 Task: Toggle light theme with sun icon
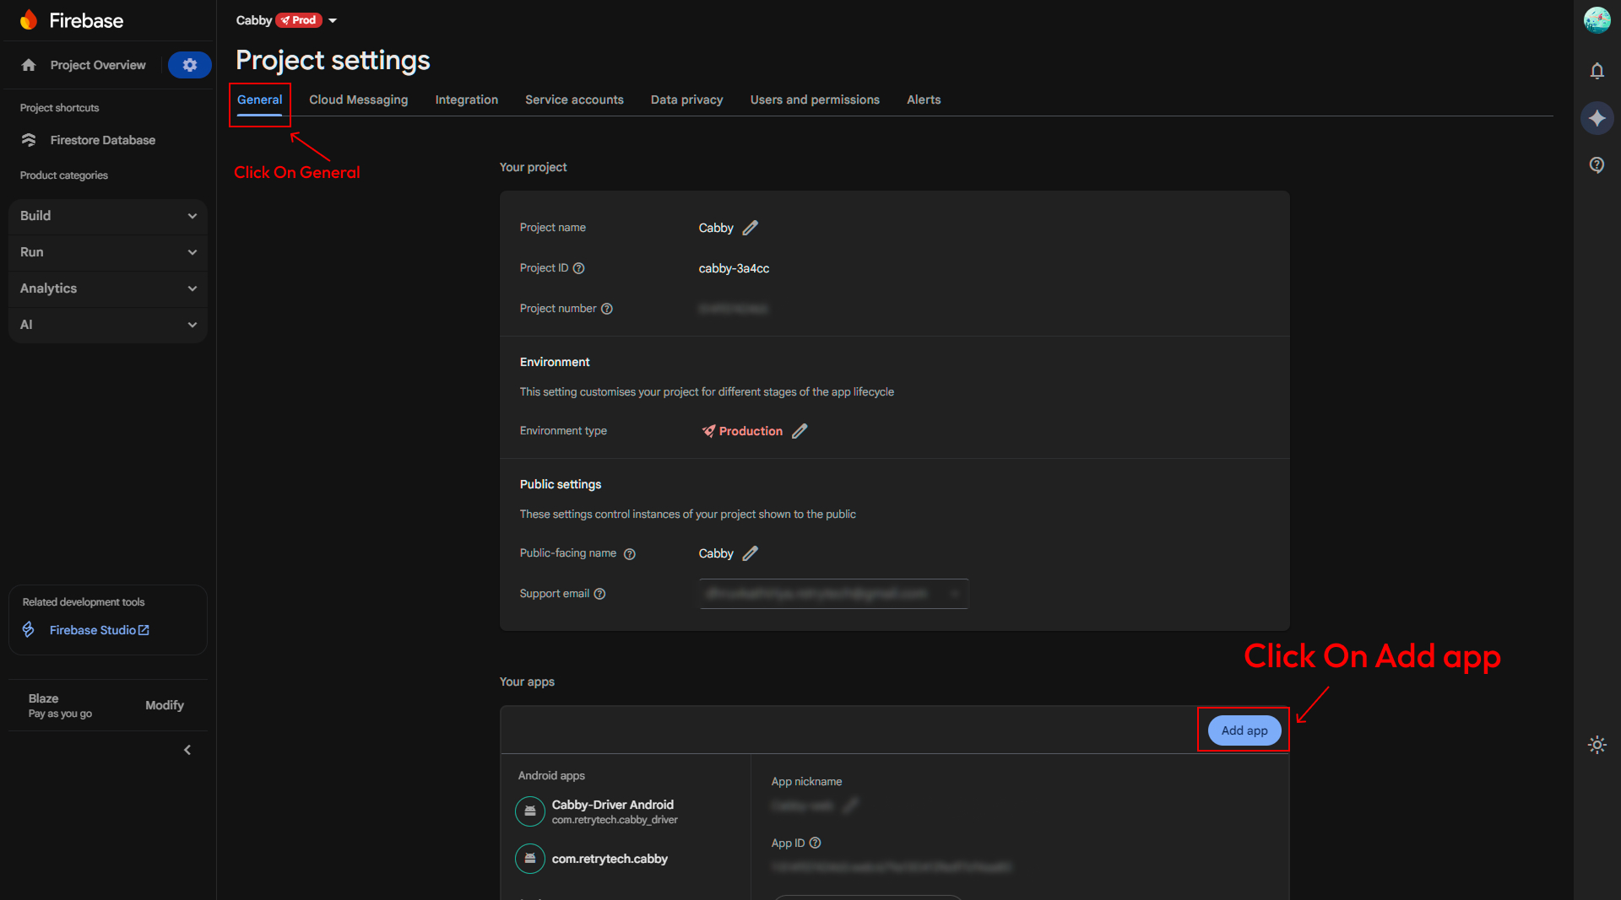[1597, 745]
